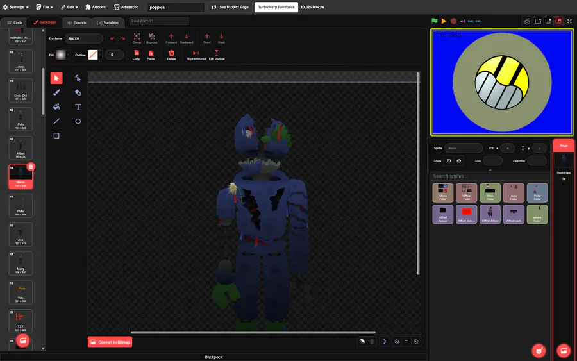Select the Line tool

coord(56,121)
